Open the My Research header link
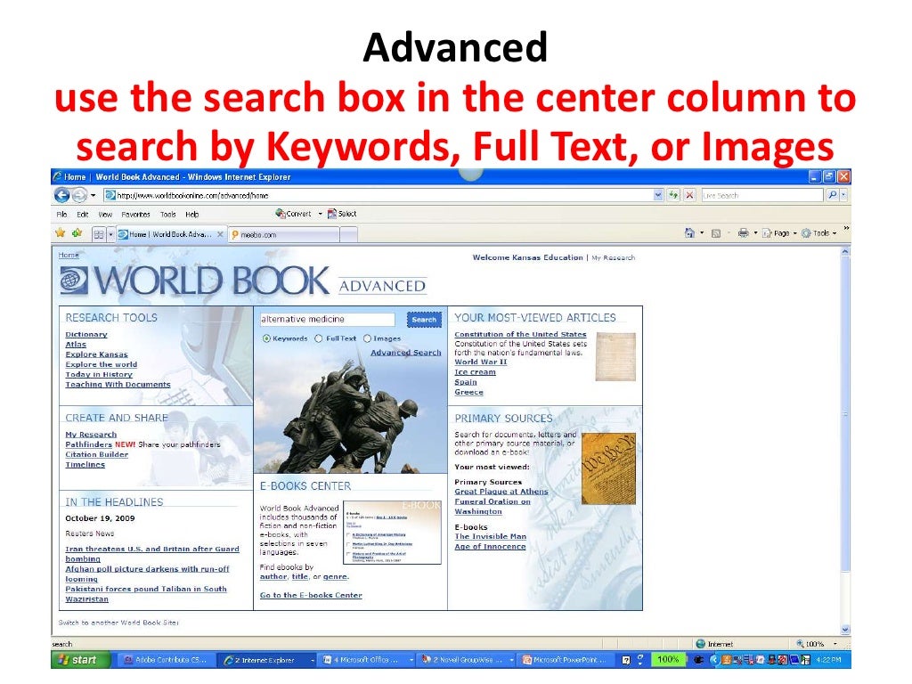The width and height of the screenshot is (912, 684). pyautogui.click(x=613, y=257)
